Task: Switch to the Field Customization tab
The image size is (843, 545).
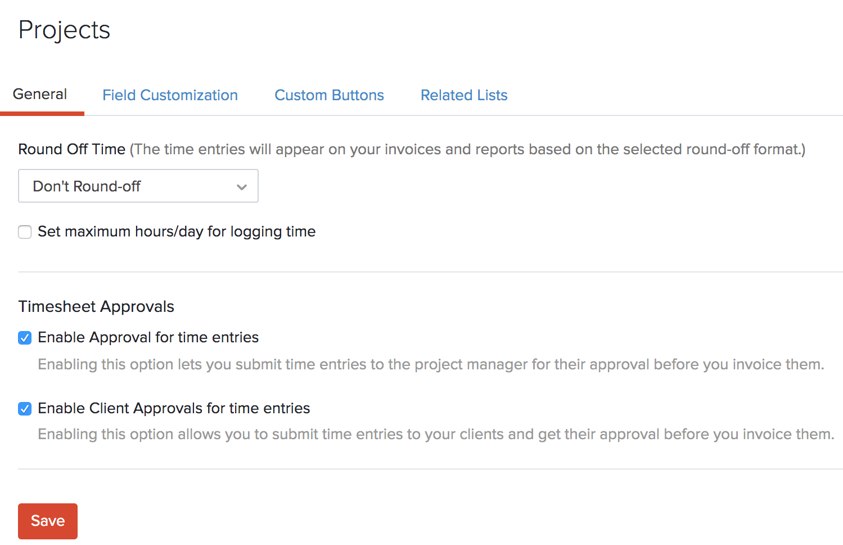Action: point(170,95)
